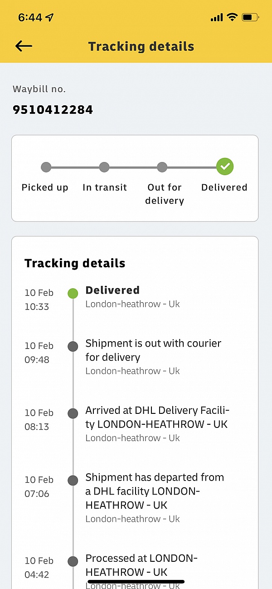
Task: Tap the back arrow icon
Action: [x=24, y=46]
